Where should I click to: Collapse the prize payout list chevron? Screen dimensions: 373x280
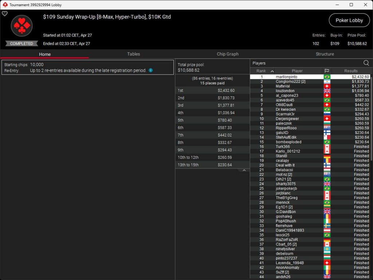[244, 170]
